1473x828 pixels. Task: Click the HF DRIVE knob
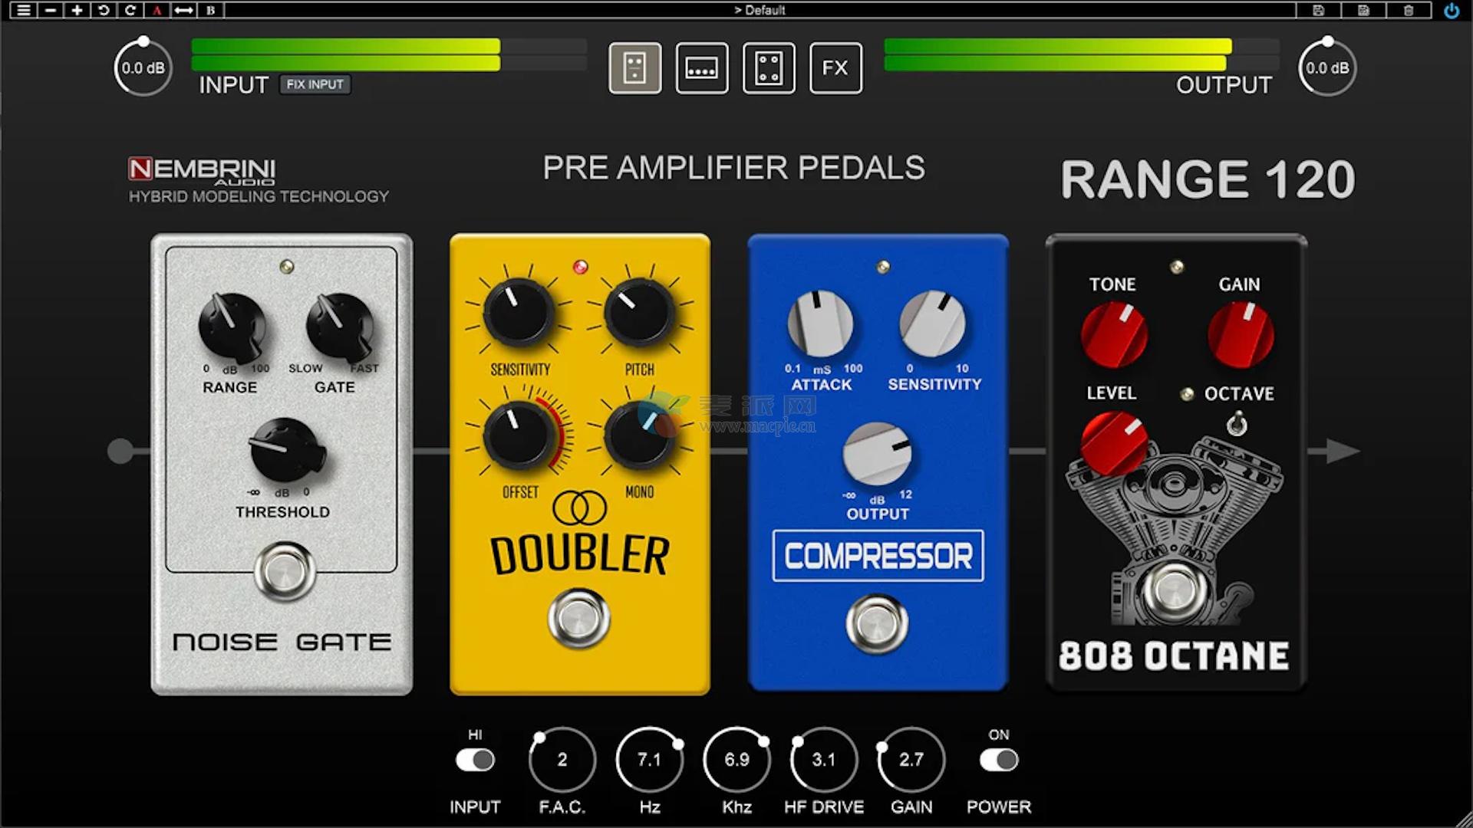tap(823, 760)
